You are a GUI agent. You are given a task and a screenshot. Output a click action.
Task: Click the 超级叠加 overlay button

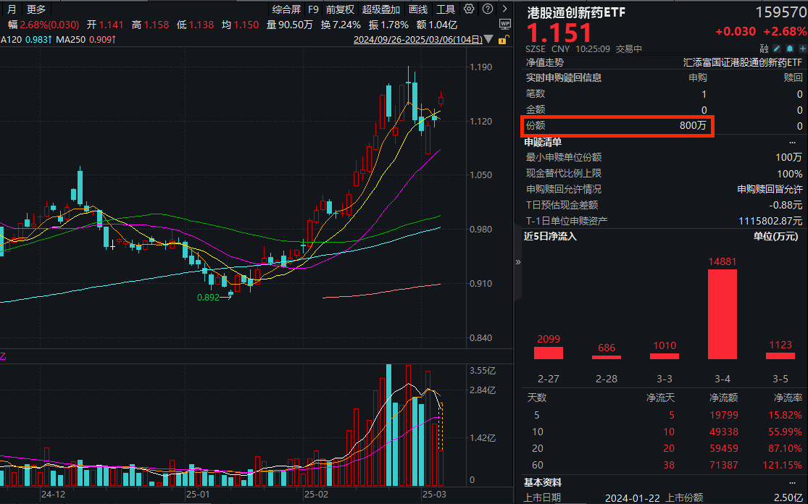pyautogui.click(x=382, y=9)
